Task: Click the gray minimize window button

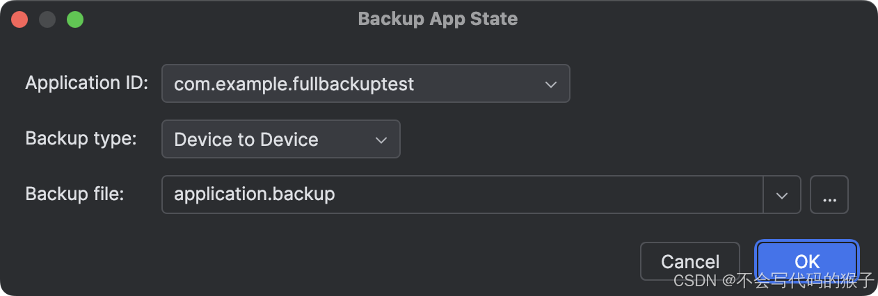Action: (47, 19)
